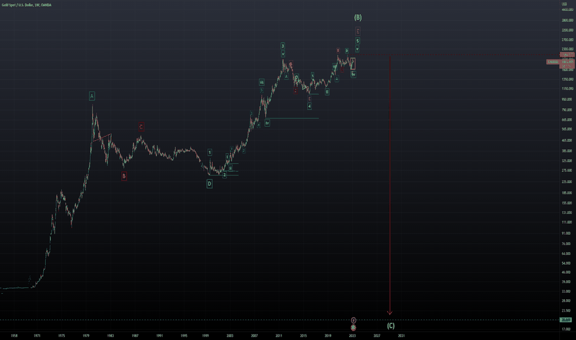Click the red event marker icon under the lightning icon
Image resolution: width=576 pixels, height=340 pixels.
click(354, 327)
